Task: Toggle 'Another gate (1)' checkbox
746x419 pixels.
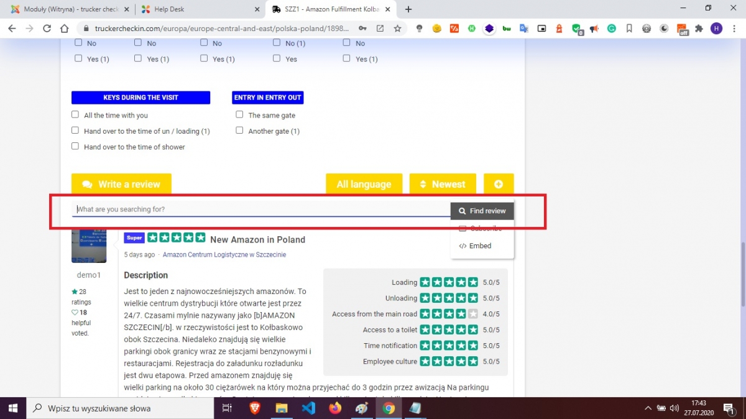Action: click(239, 131)
